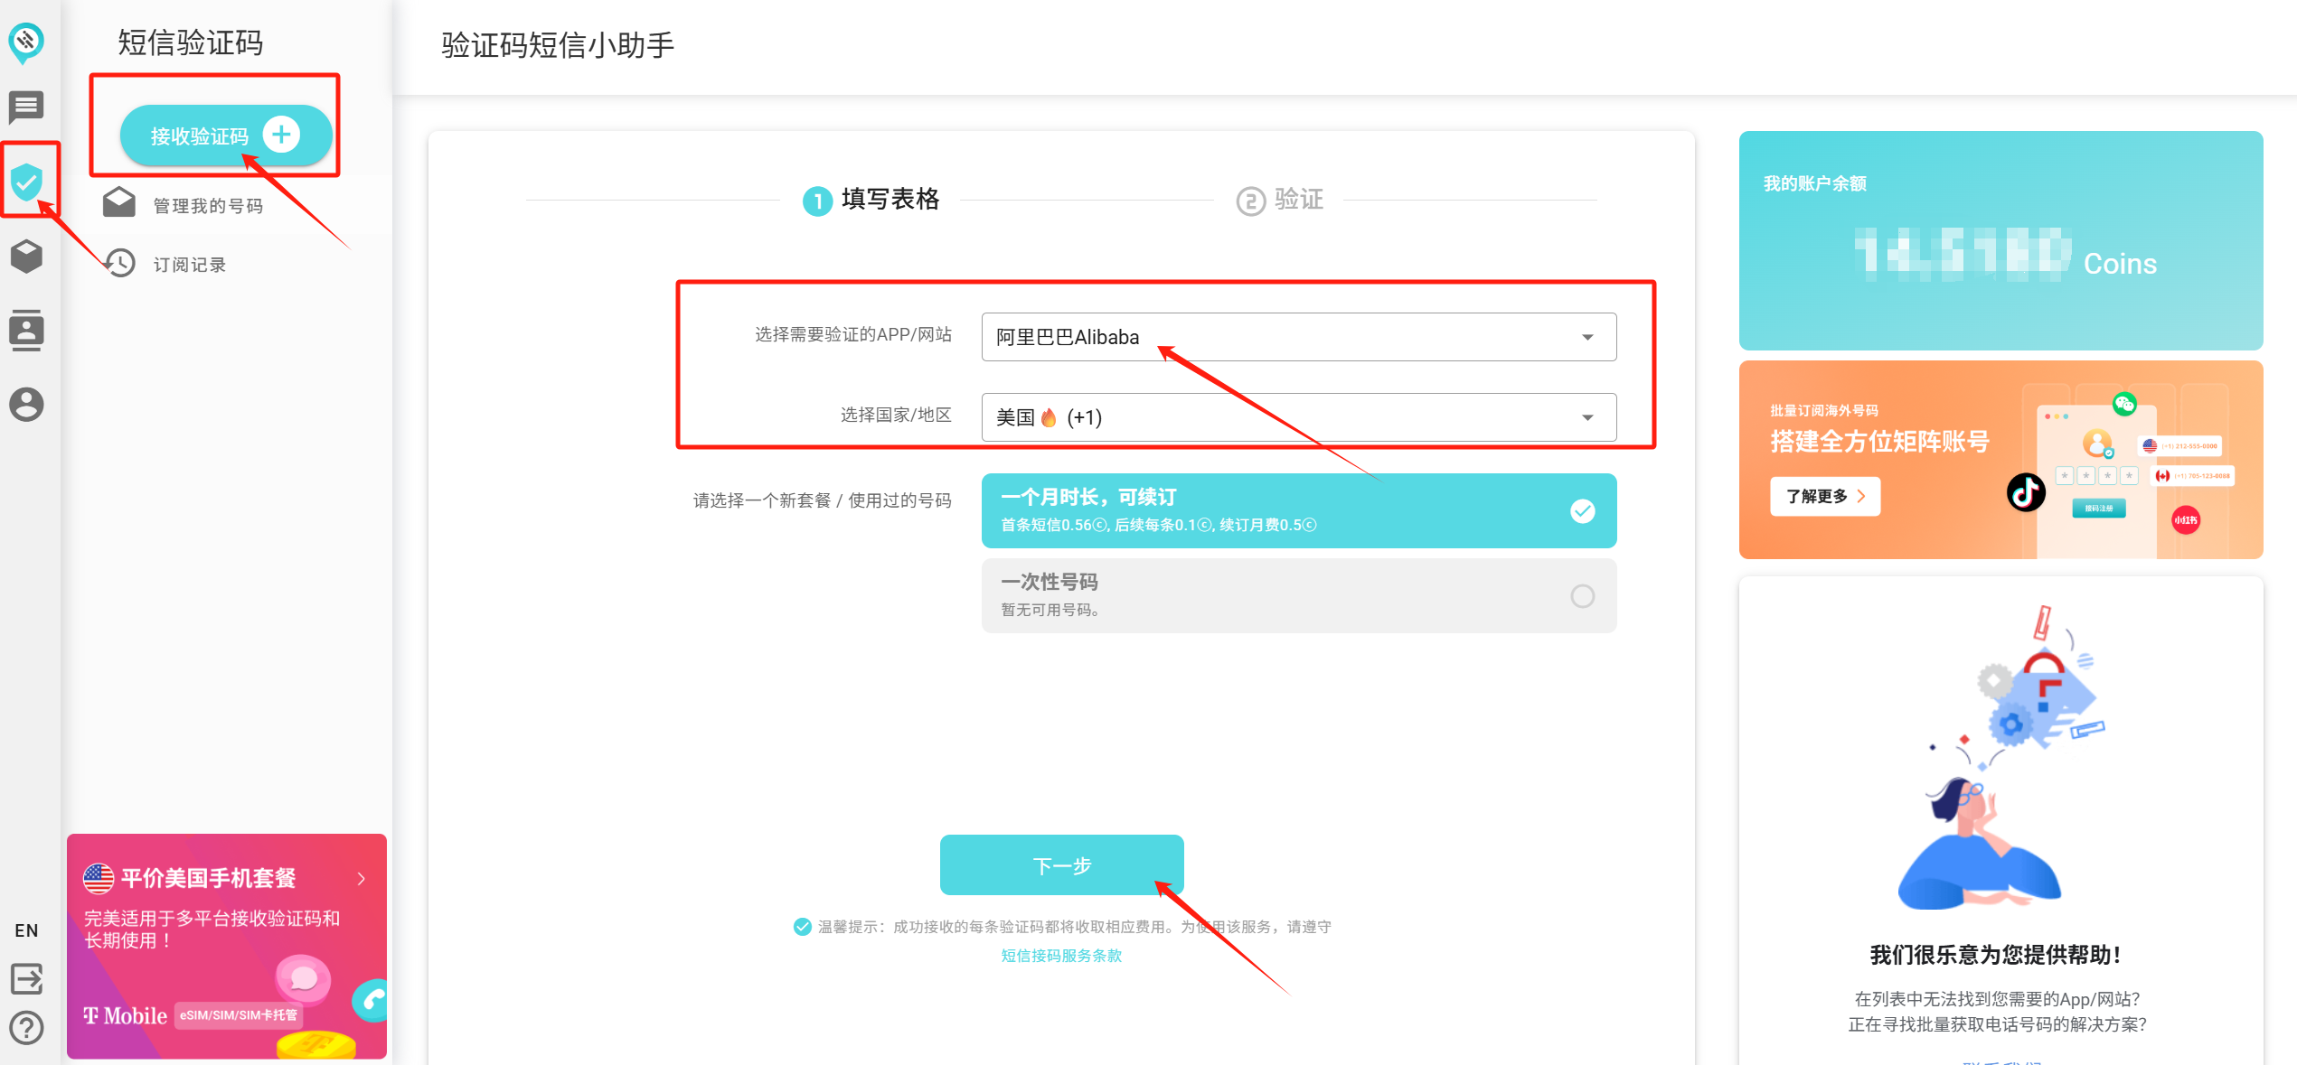Click the chevron arrow on 平价美国手机套餐
The height and width of the screenshot is (1065, 2297).
click(x=362, y=879)
